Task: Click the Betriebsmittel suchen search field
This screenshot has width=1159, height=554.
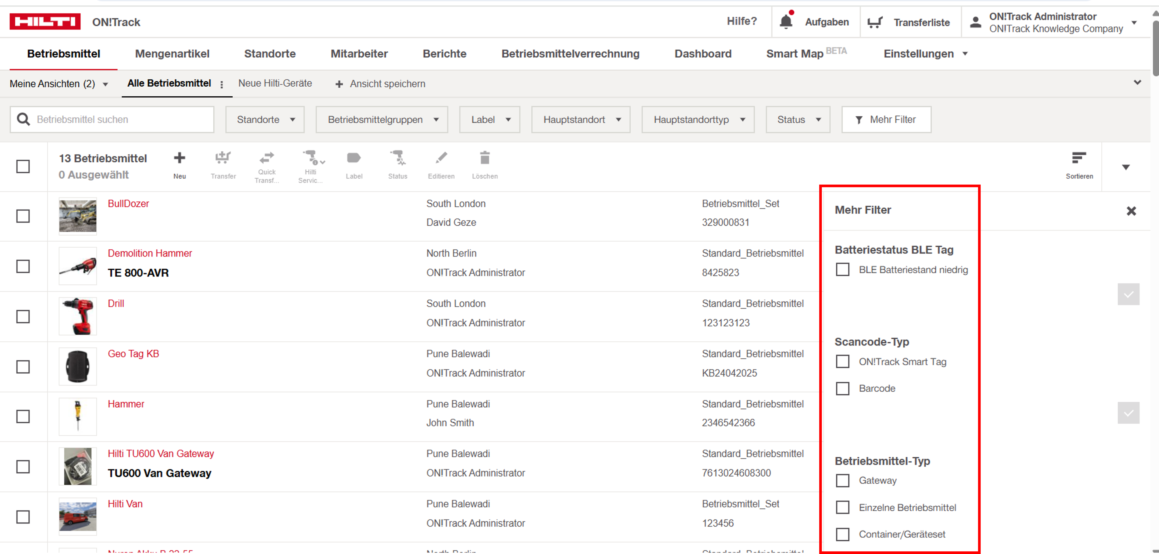Action: [x=112, y=120]
